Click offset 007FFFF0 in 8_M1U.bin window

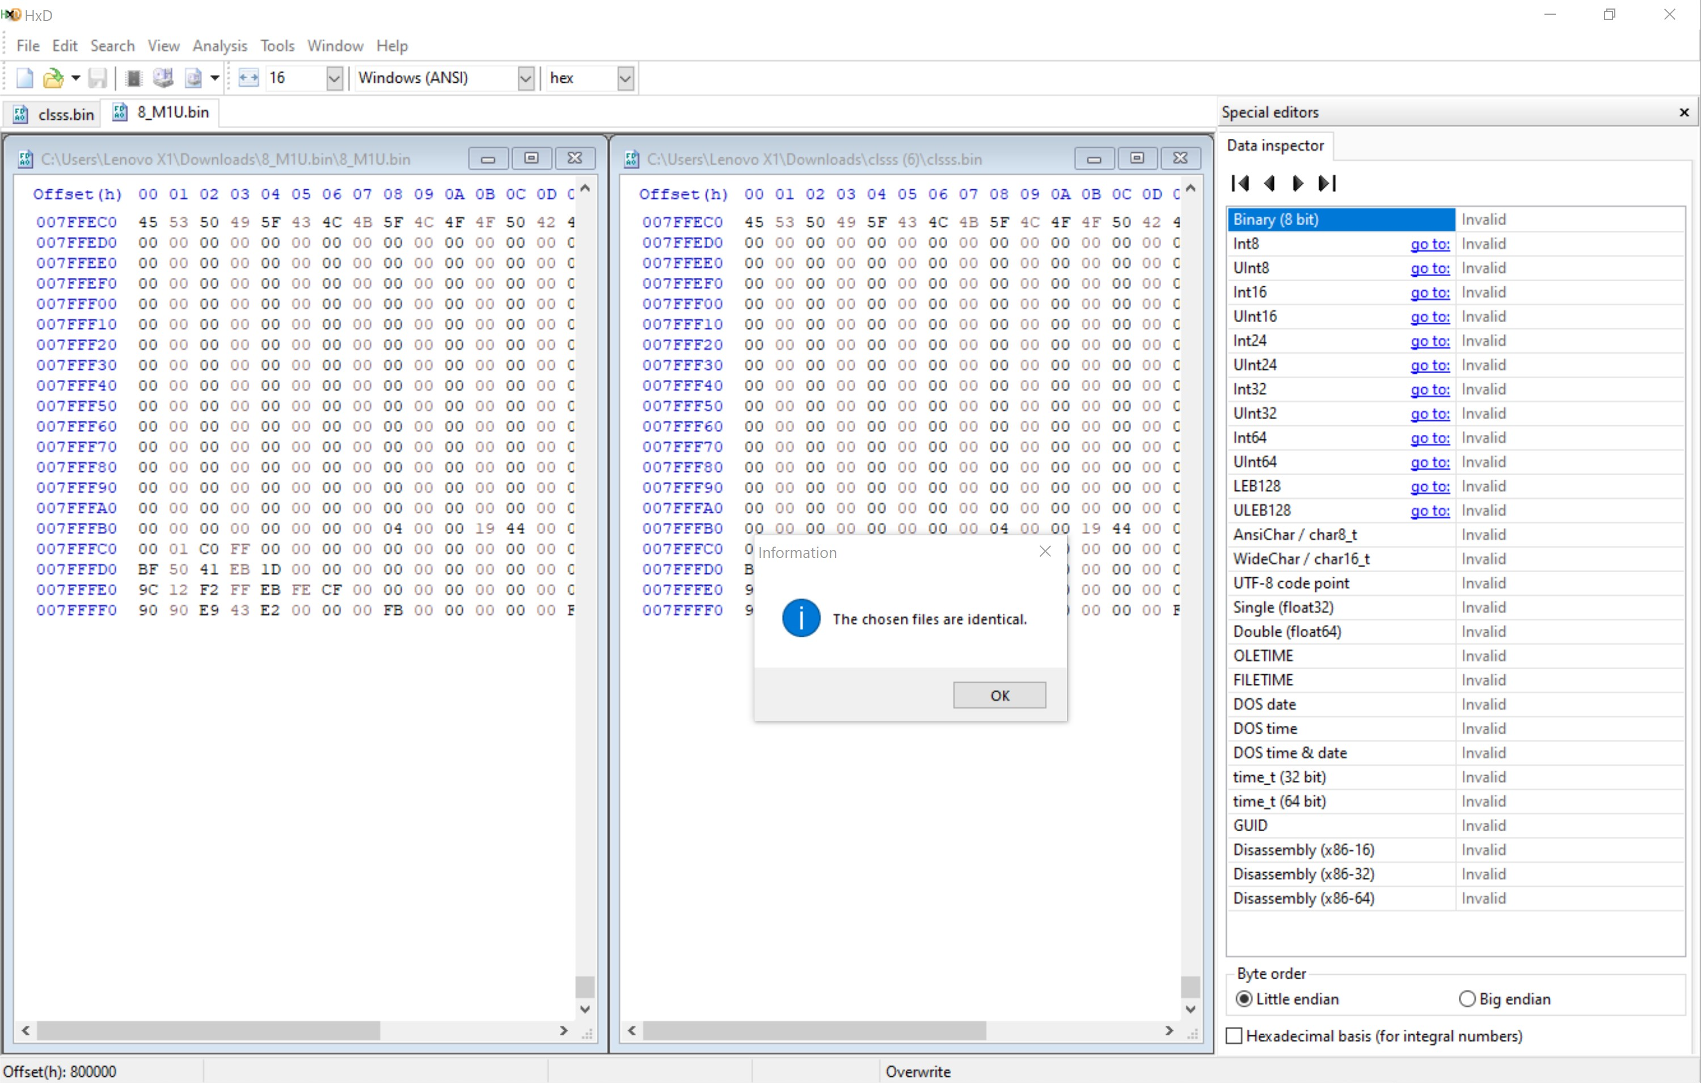pos(77,610)
